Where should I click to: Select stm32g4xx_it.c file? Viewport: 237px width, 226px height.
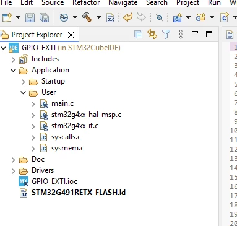[75, 126]
